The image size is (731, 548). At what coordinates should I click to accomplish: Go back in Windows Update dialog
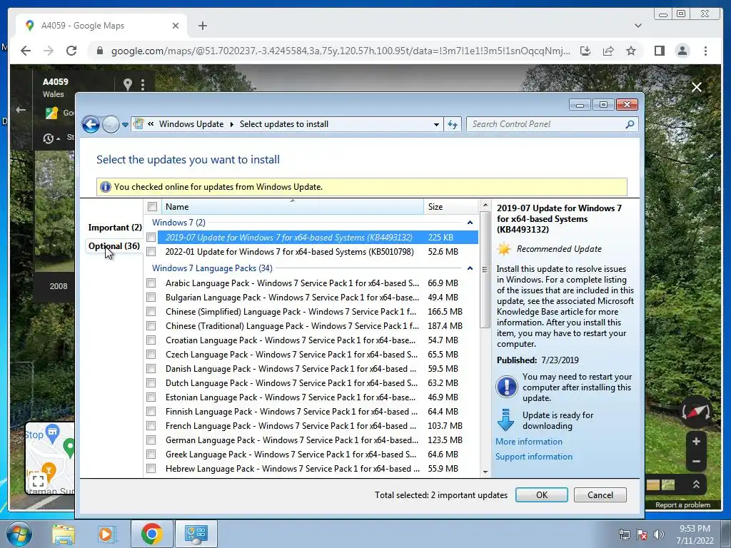tap(91, 124)
